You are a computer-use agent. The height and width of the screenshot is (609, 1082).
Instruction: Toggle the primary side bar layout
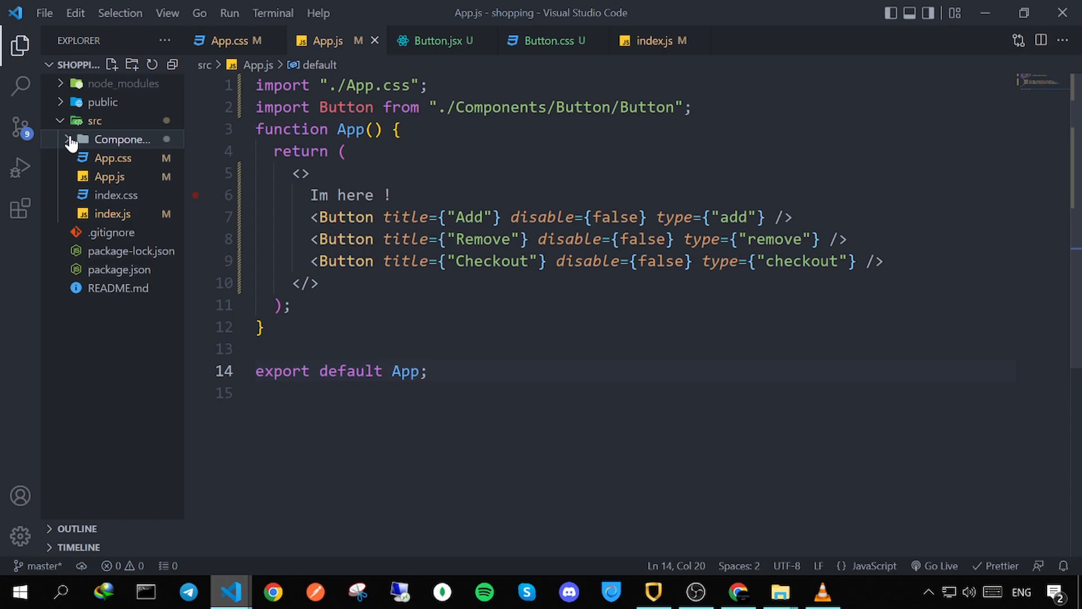(x=890, y=13)
